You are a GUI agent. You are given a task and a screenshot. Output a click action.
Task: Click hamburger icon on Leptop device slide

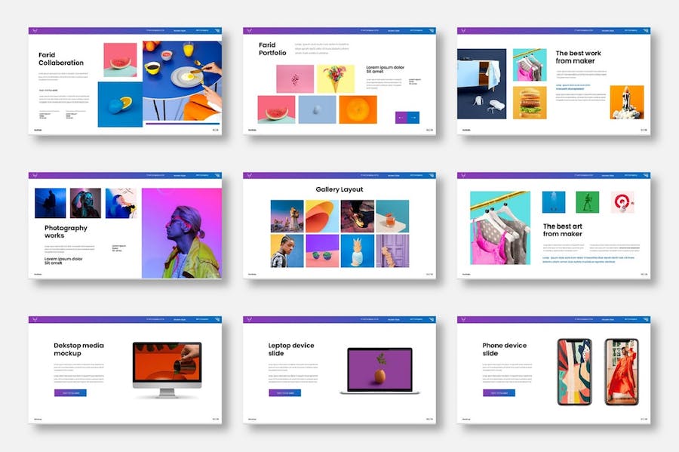coord(431,320)
